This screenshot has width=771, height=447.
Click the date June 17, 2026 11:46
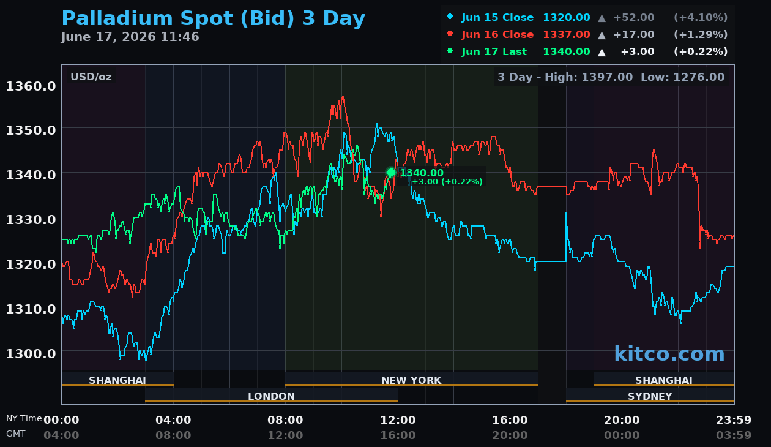(x=130, y=37)
